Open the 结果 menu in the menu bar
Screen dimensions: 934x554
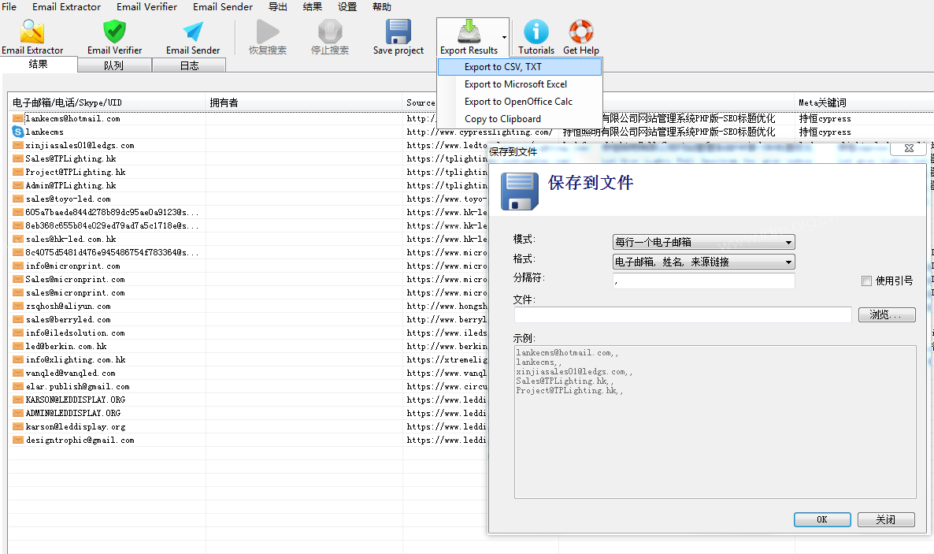coord(312,6)
